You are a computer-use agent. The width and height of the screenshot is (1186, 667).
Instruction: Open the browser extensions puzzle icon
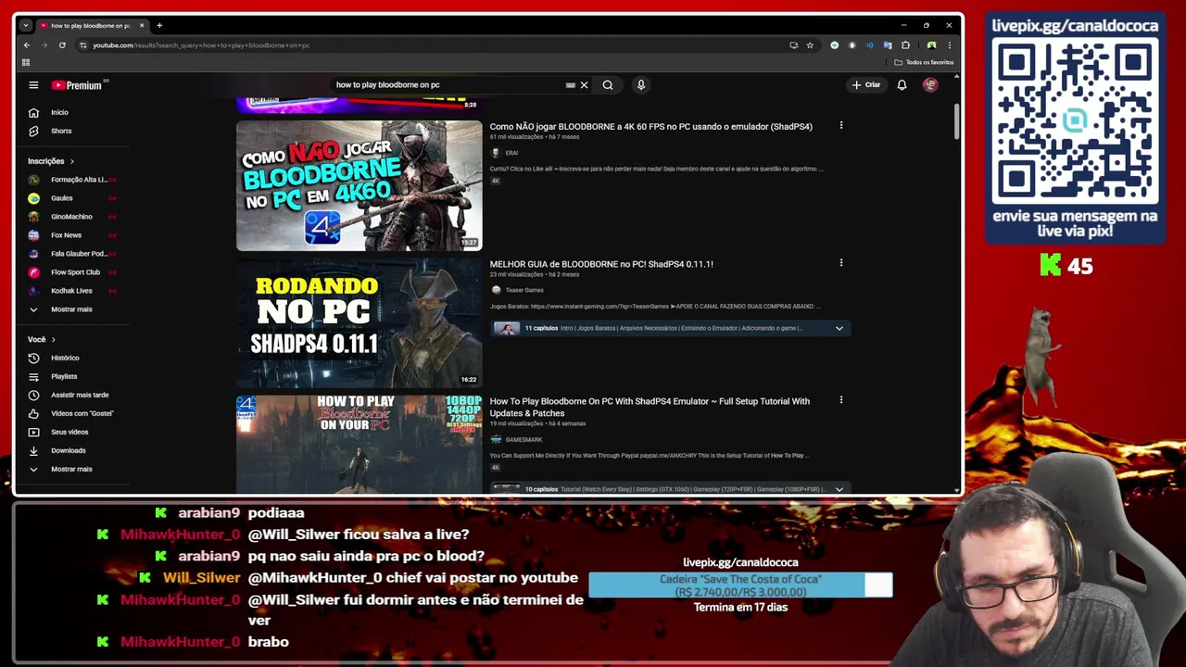(905, 44)
